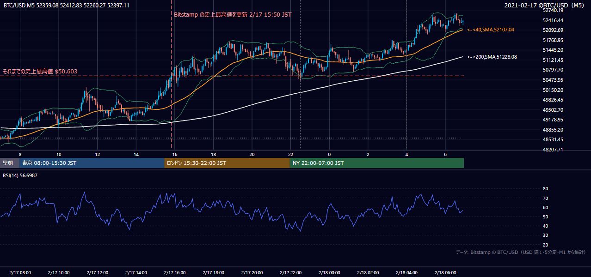Click the RSI scale level 40

[545, 226]
